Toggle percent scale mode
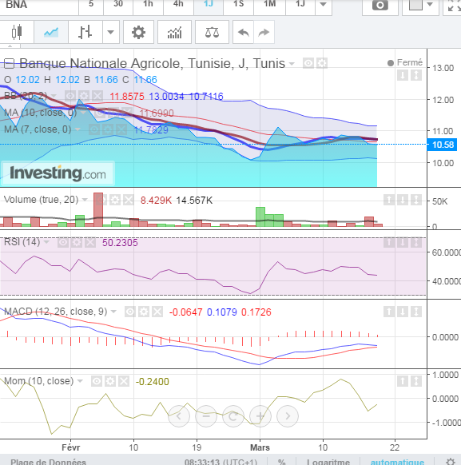 coord(282,462)
